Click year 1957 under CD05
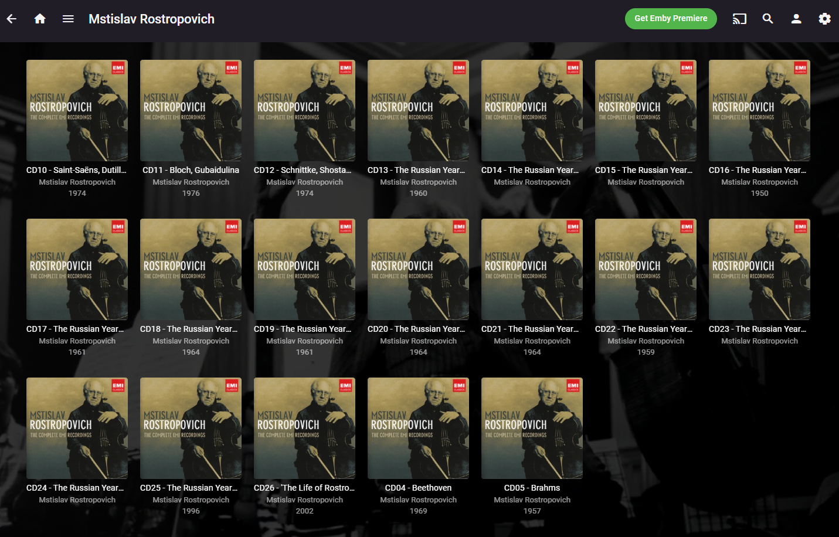 tap(532, 511)
